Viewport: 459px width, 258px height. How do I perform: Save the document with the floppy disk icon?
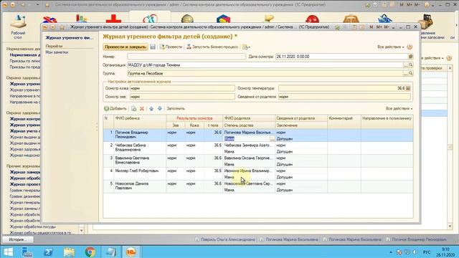[x=153, y=47]
